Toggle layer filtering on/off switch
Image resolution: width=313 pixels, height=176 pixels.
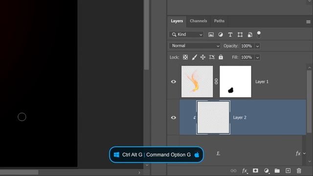(x=259, y=34)
